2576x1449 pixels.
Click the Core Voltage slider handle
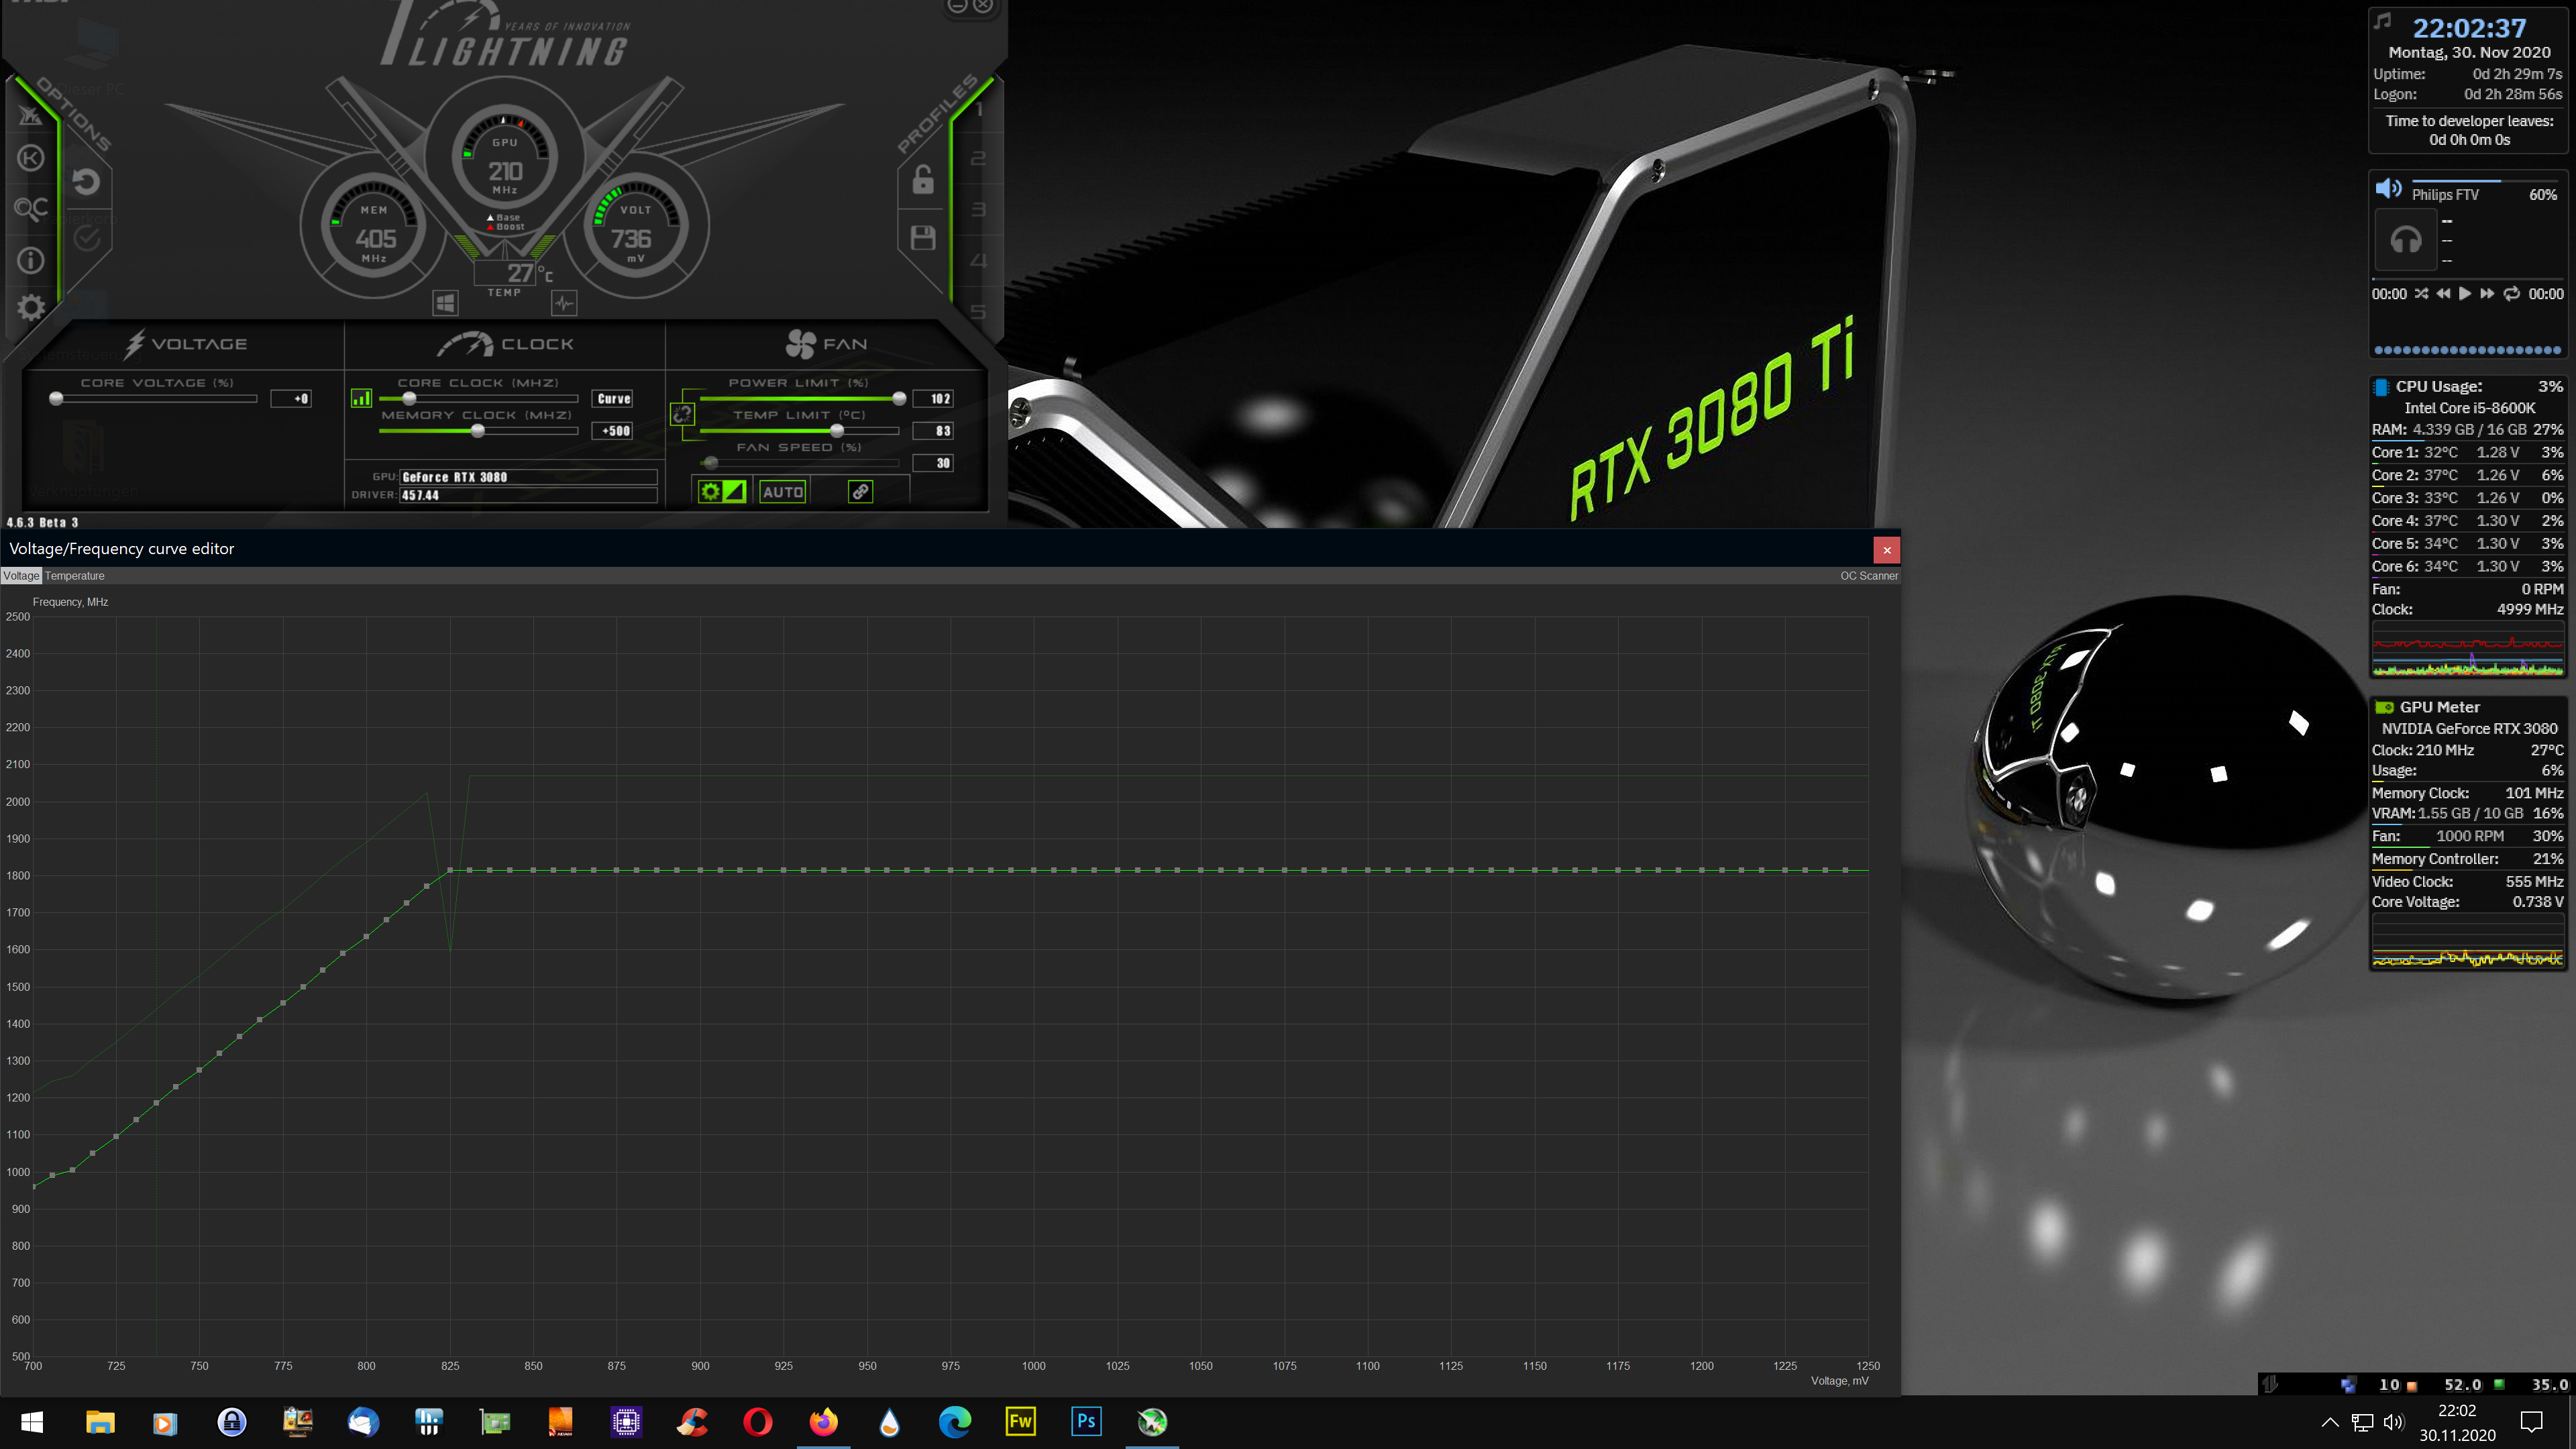[x=57, y=398]
